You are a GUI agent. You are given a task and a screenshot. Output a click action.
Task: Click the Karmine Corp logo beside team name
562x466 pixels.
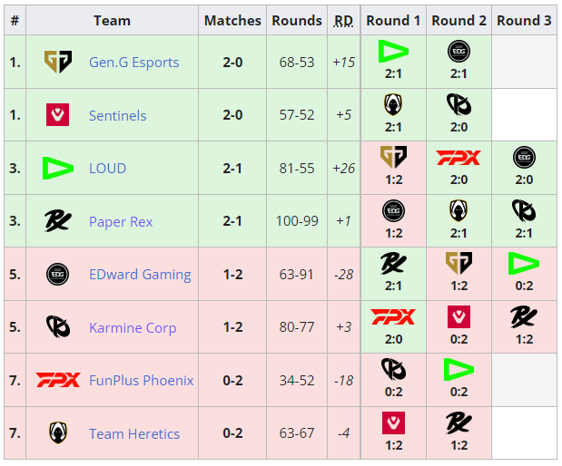pos(58,327)
